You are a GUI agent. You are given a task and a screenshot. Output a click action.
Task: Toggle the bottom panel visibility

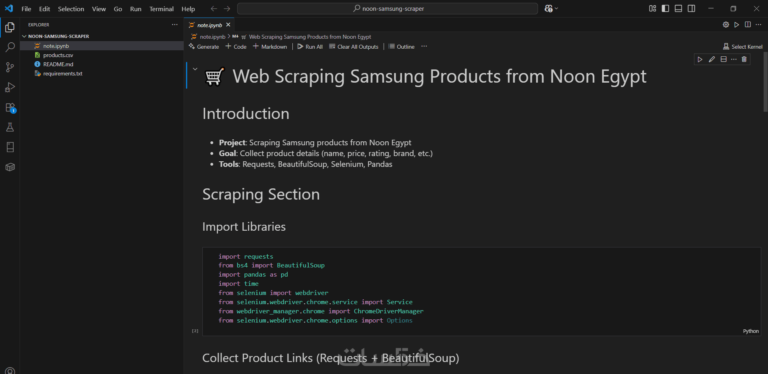(678, 8)
